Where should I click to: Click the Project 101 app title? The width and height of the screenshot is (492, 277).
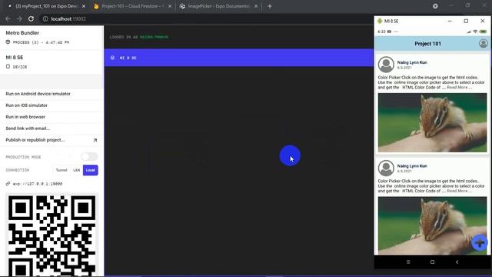point(427,44)
